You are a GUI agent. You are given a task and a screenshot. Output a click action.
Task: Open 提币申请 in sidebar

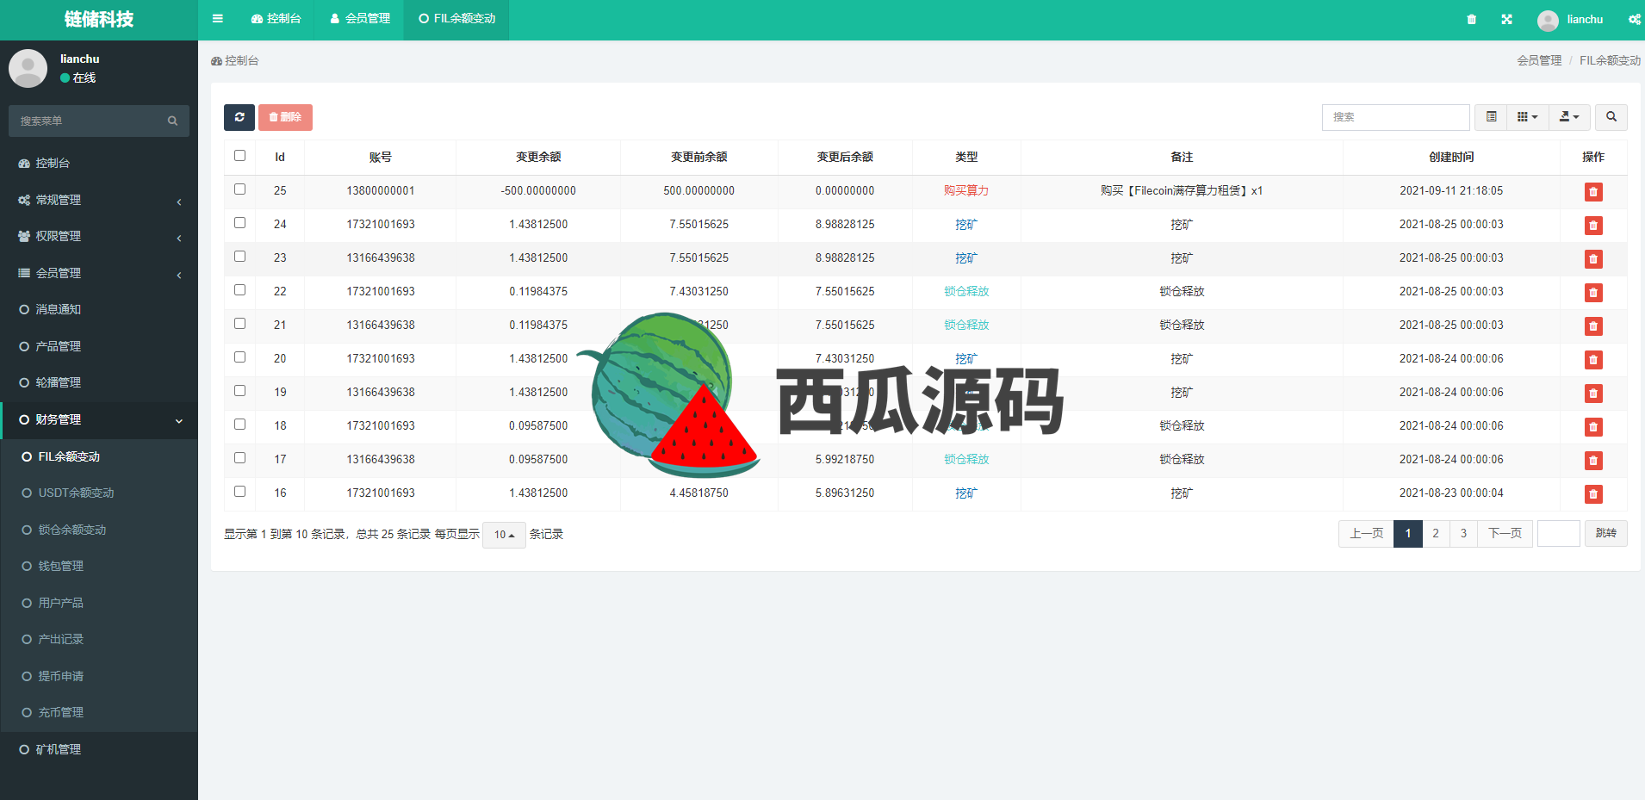99,676
